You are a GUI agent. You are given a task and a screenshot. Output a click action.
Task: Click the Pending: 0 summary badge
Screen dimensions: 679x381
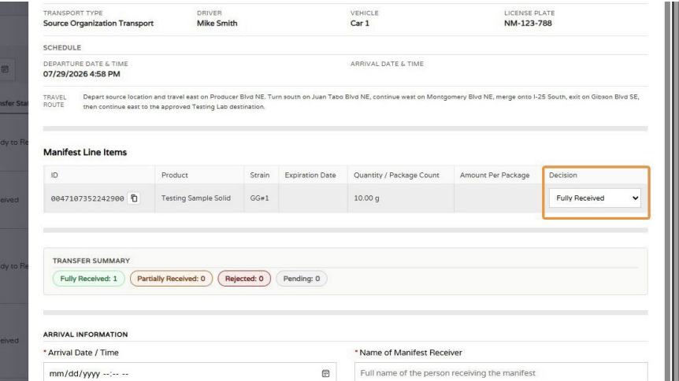point(302,279)
